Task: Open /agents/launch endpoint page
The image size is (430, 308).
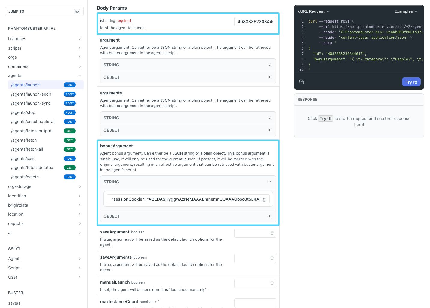Action: coord(46,85)
